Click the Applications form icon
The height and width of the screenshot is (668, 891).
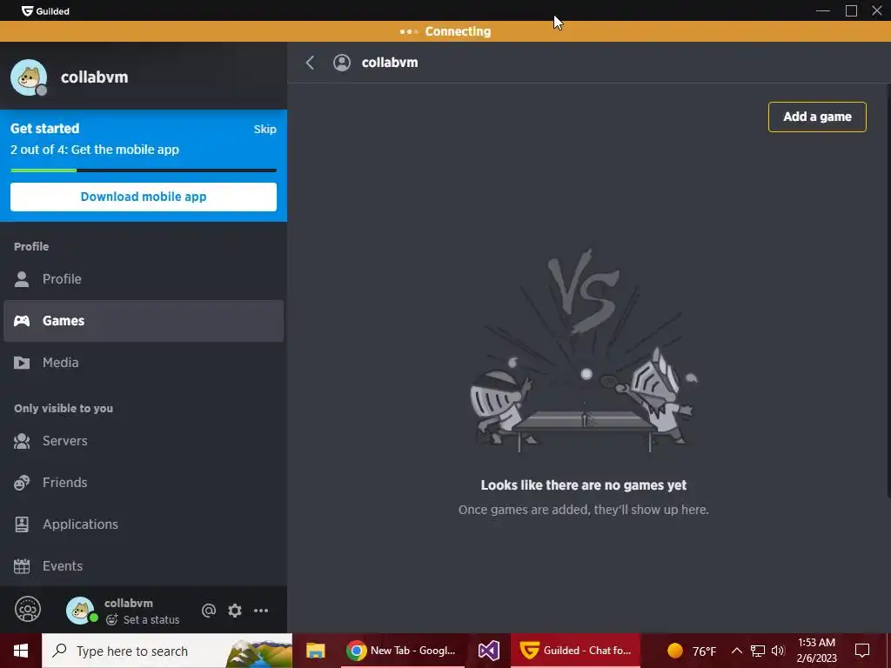[x=22, y=524]
